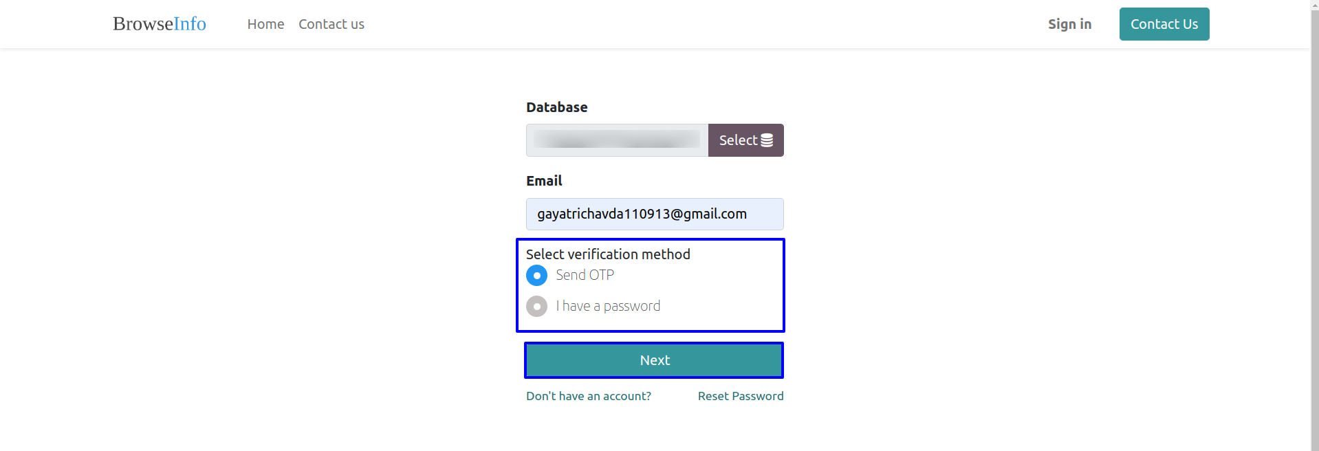Click the page vertical scrollbar
Viewport: 1319px width, 451px height.
[x=1314, y=225]
